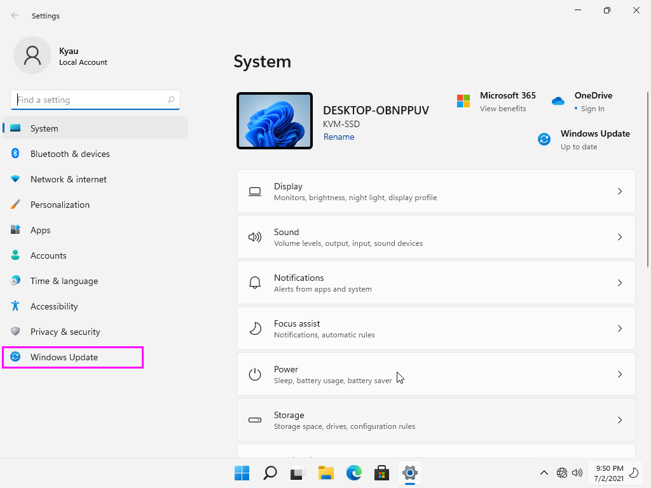Open Microsoft Store from taskbar
651x488 pixels.
[381, 473]
